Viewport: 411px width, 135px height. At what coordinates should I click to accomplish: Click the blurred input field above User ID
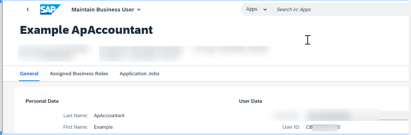point(357,115)
